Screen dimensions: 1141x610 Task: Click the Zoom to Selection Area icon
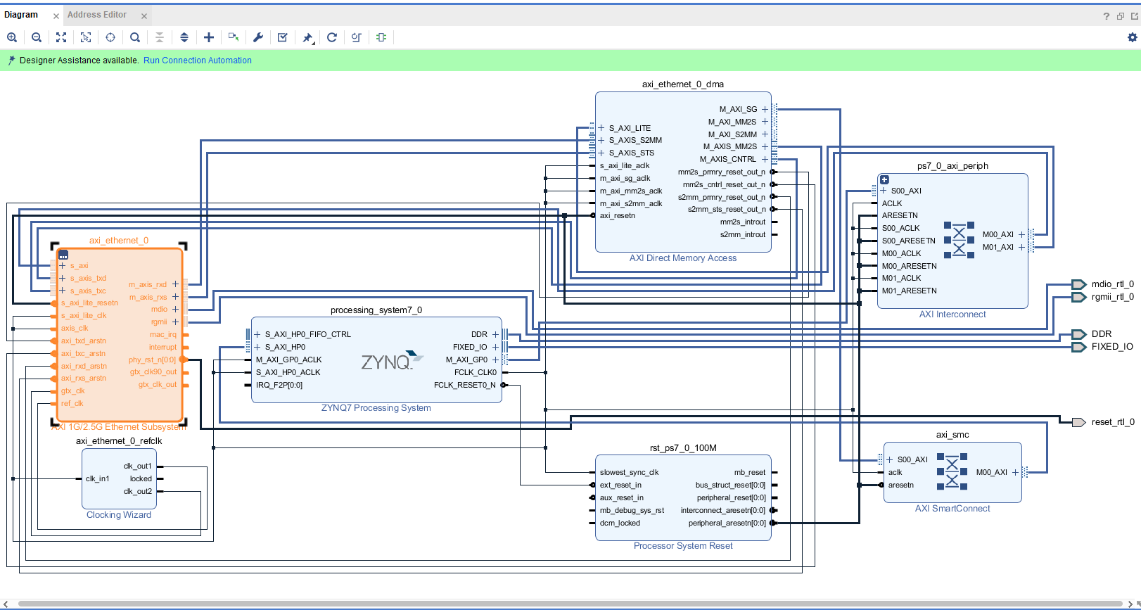coord(86,37)
